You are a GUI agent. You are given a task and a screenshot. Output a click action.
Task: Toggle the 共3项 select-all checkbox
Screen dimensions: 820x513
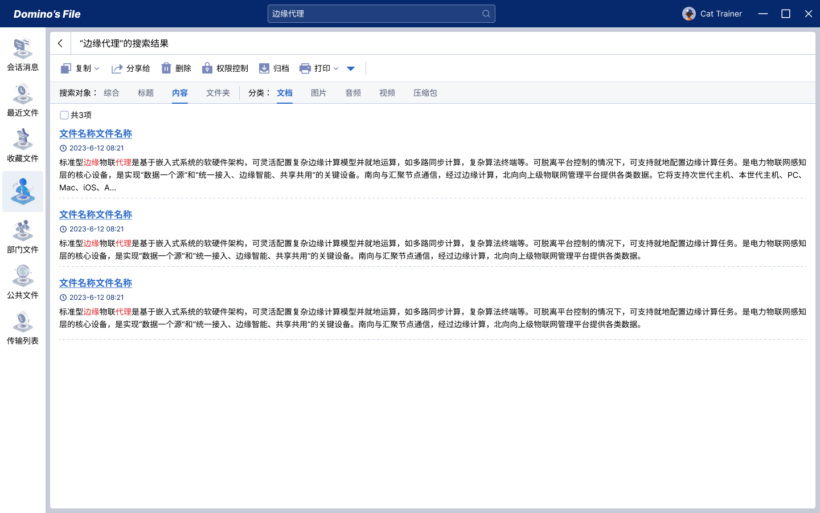[x=64, y=115]
